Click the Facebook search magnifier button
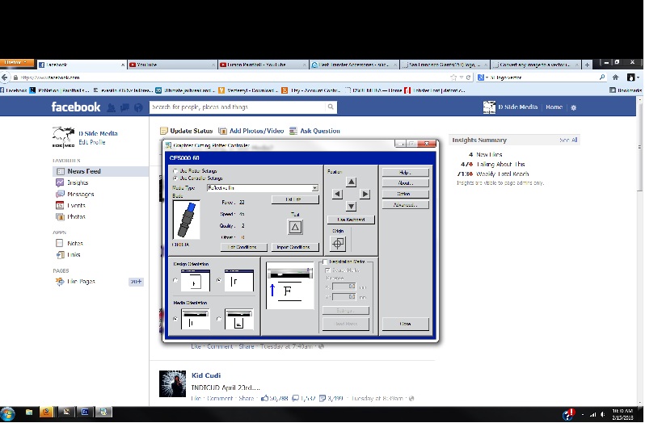 pos(331,107)
